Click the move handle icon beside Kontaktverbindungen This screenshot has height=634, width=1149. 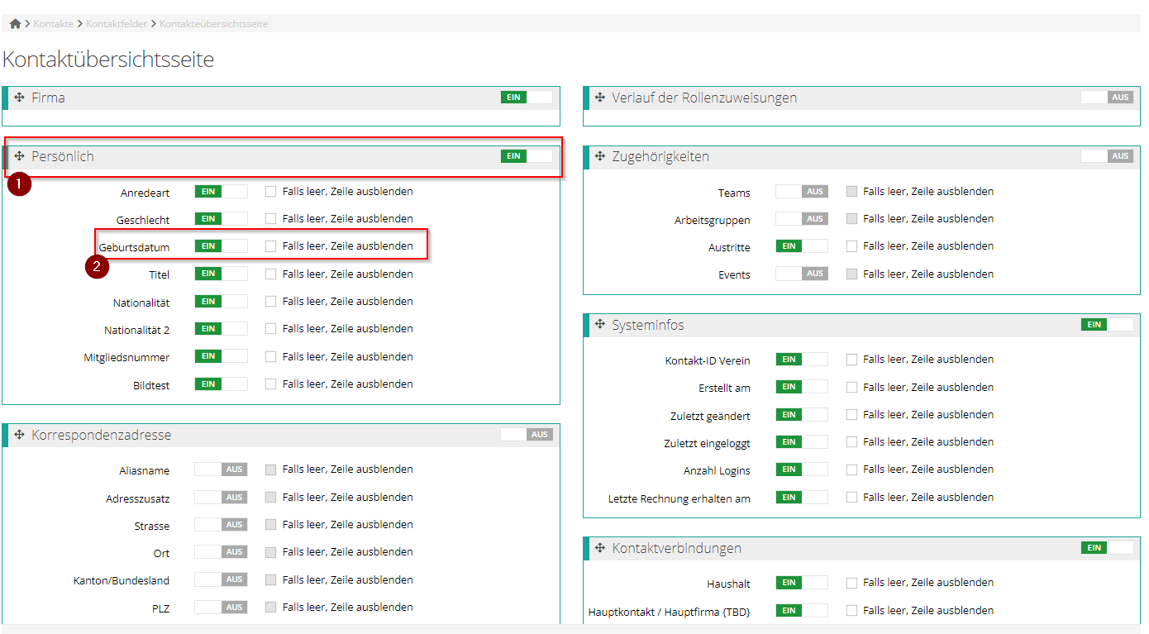pos(600,548)
